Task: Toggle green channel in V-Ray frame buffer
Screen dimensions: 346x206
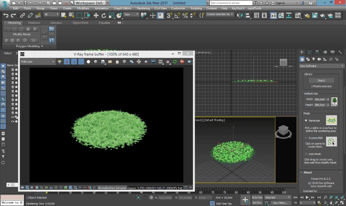Action: point(74,61)
